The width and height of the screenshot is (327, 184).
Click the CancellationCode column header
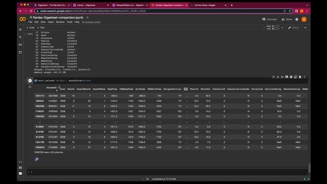click(x=238, y=89)
